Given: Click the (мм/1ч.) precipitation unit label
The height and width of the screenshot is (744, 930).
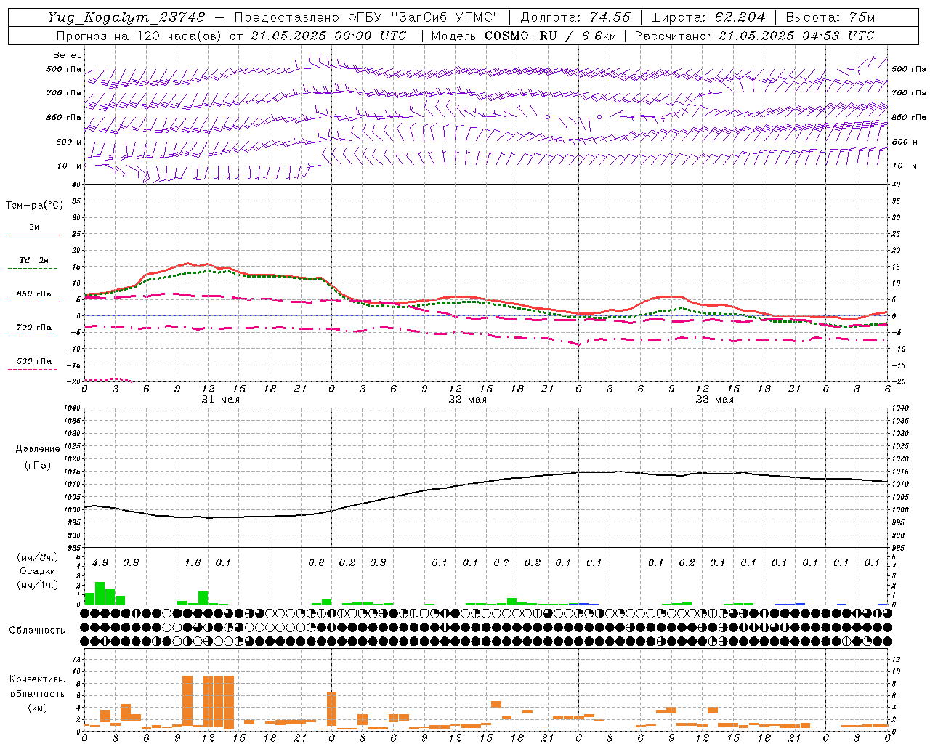Looking at the screenshot, I should coord(37,584).
